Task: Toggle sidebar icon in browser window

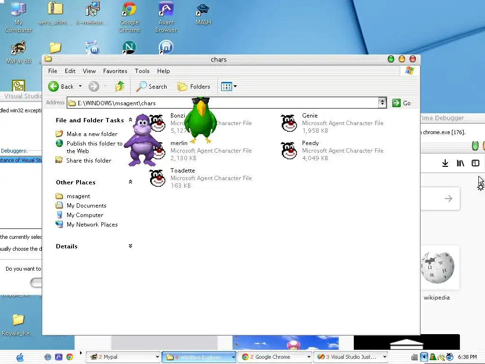Action: pyautogui.click(x=476, y=163)
